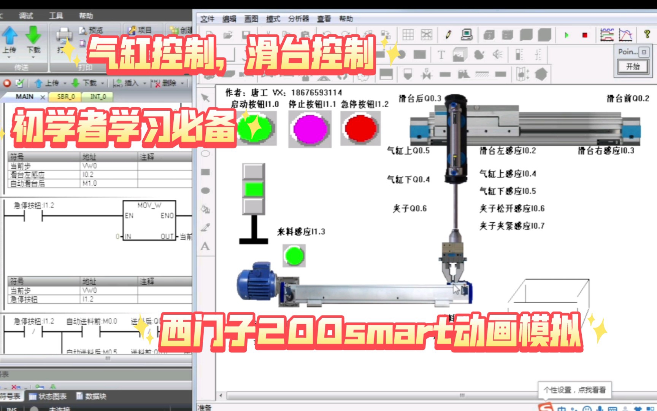This screenshot has width=657, height=411.
Task: Click the green play simulation button
Action: pyautogui.click(x=567, y=35)
